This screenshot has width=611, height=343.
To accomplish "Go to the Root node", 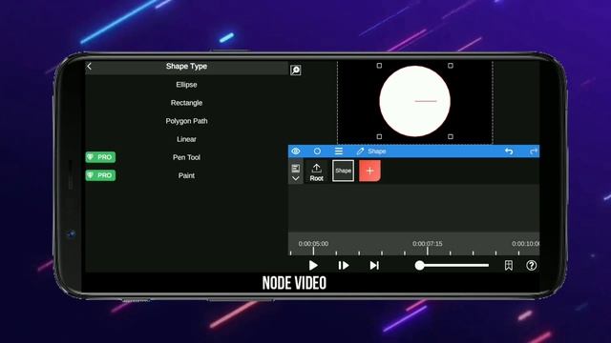I will pos(316,172).
